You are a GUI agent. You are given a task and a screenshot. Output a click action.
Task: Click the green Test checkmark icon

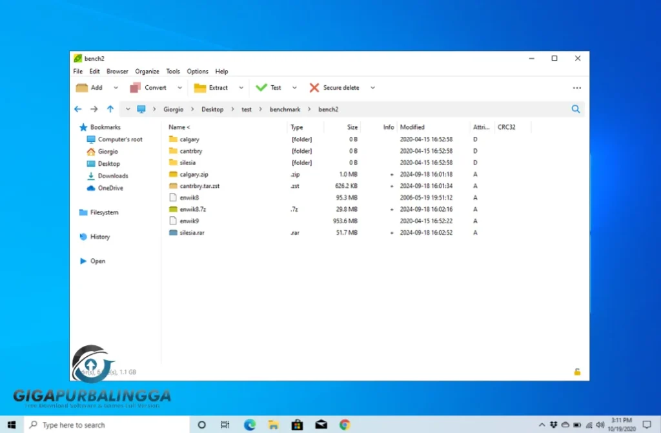261,88
